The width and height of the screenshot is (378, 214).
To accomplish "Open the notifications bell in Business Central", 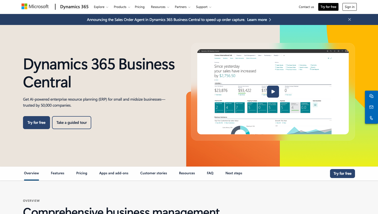I will coord(334,51).
